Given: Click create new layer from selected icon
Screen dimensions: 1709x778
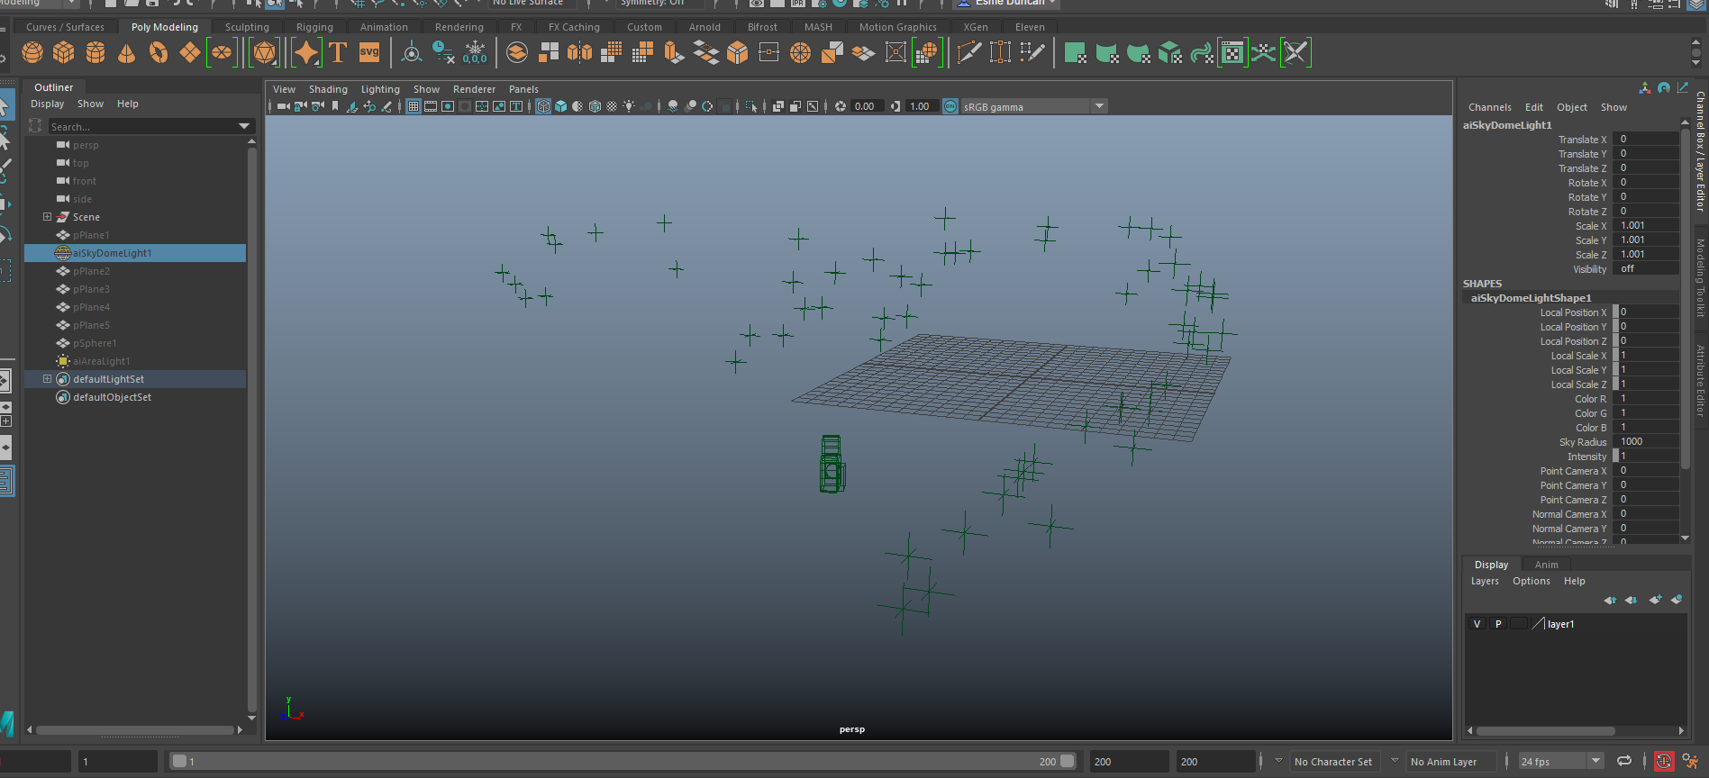Looking at the screenshot, I should coord(1676,600).
